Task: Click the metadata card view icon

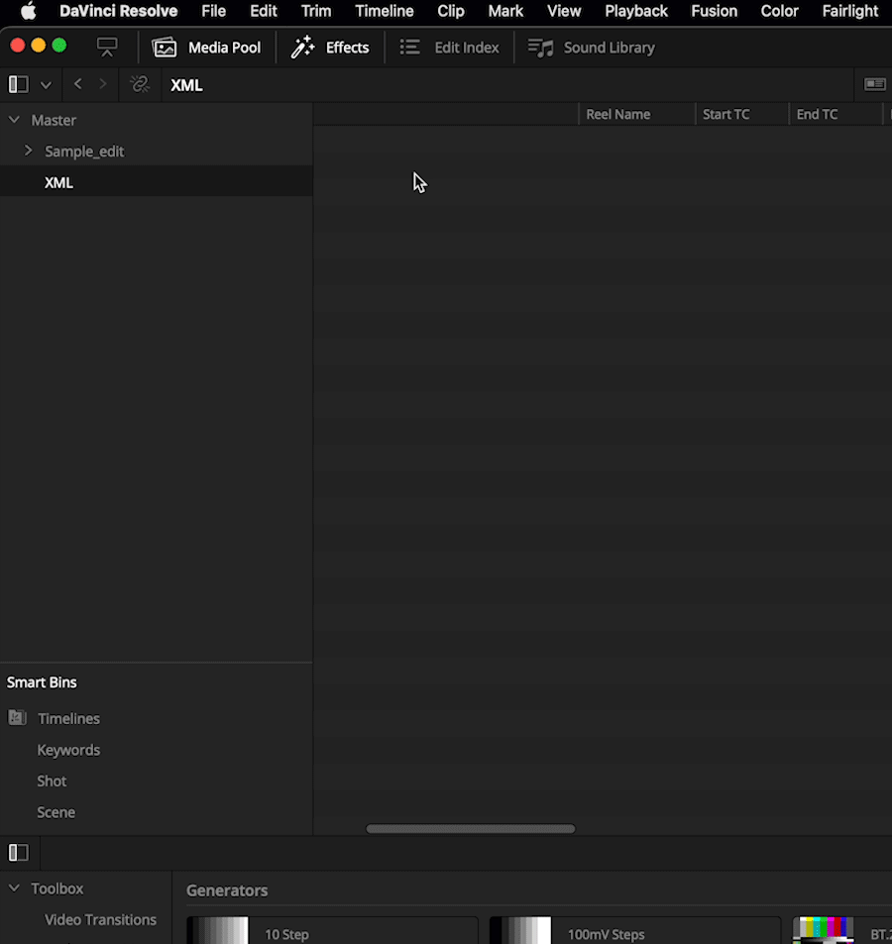Action: (x=874, y=84)
